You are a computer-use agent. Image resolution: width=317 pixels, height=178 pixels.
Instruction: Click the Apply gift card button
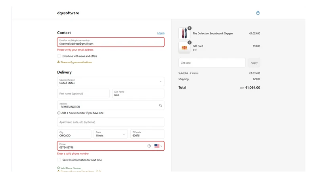(x=254, y=63)
